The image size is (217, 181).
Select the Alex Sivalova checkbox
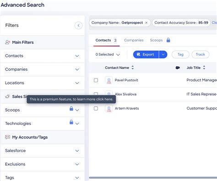96,94
